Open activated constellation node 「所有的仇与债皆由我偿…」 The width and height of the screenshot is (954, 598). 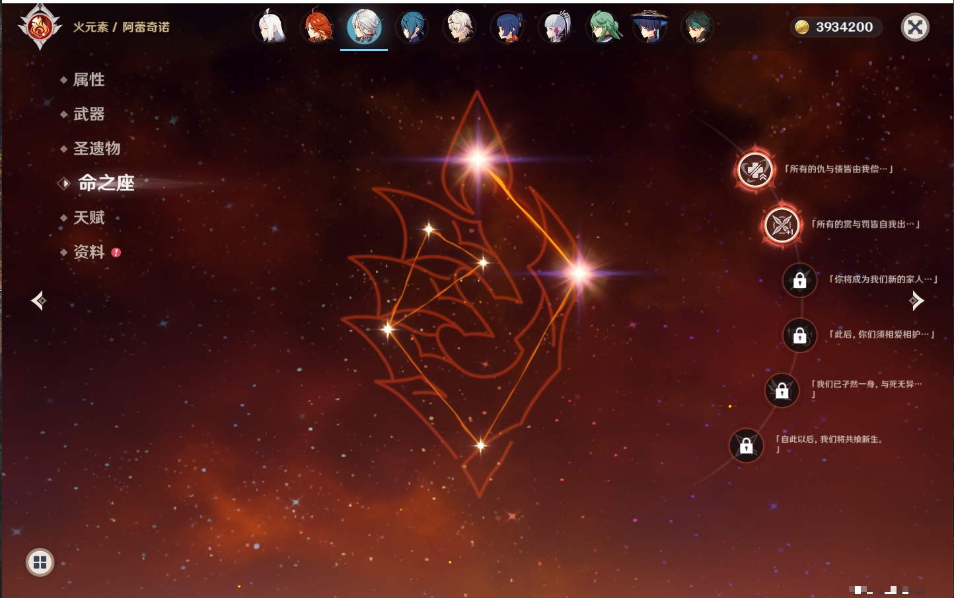click(x=754, y=170)
